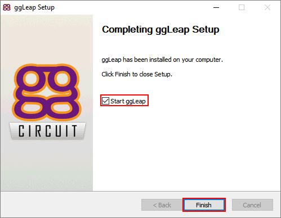Viewport: 281px width, 218px height.
Task: Click the greyed-out Back button
Action: [x=162, y=205]
